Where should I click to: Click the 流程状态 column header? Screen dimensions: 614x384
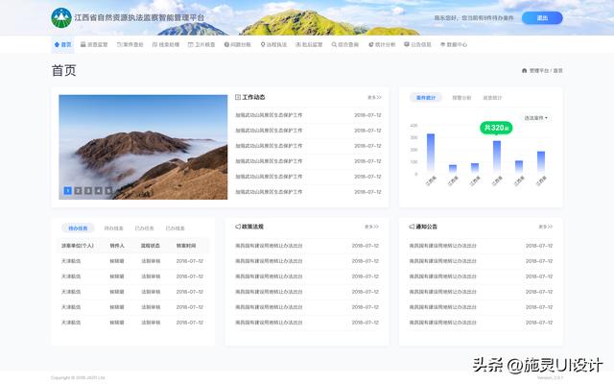(x=151, y=246)
